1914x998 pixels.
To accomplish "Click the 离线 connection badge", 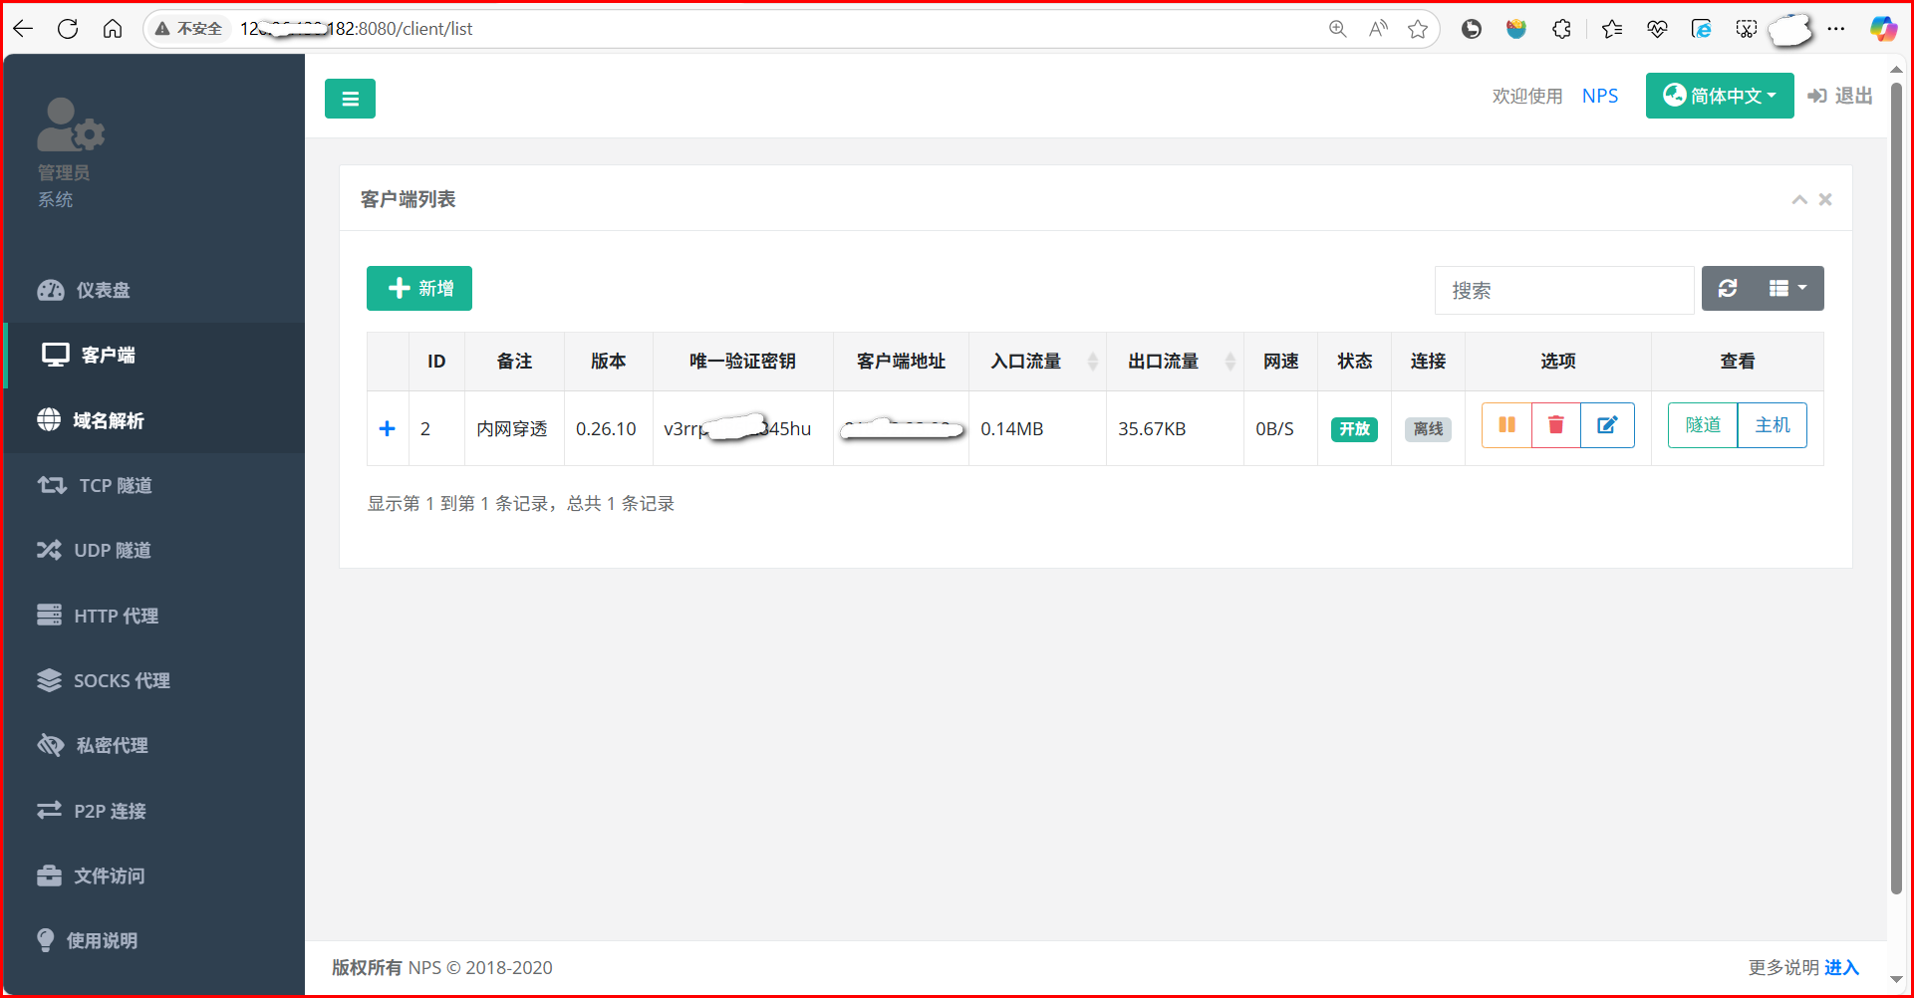I will coord(1428,429).
